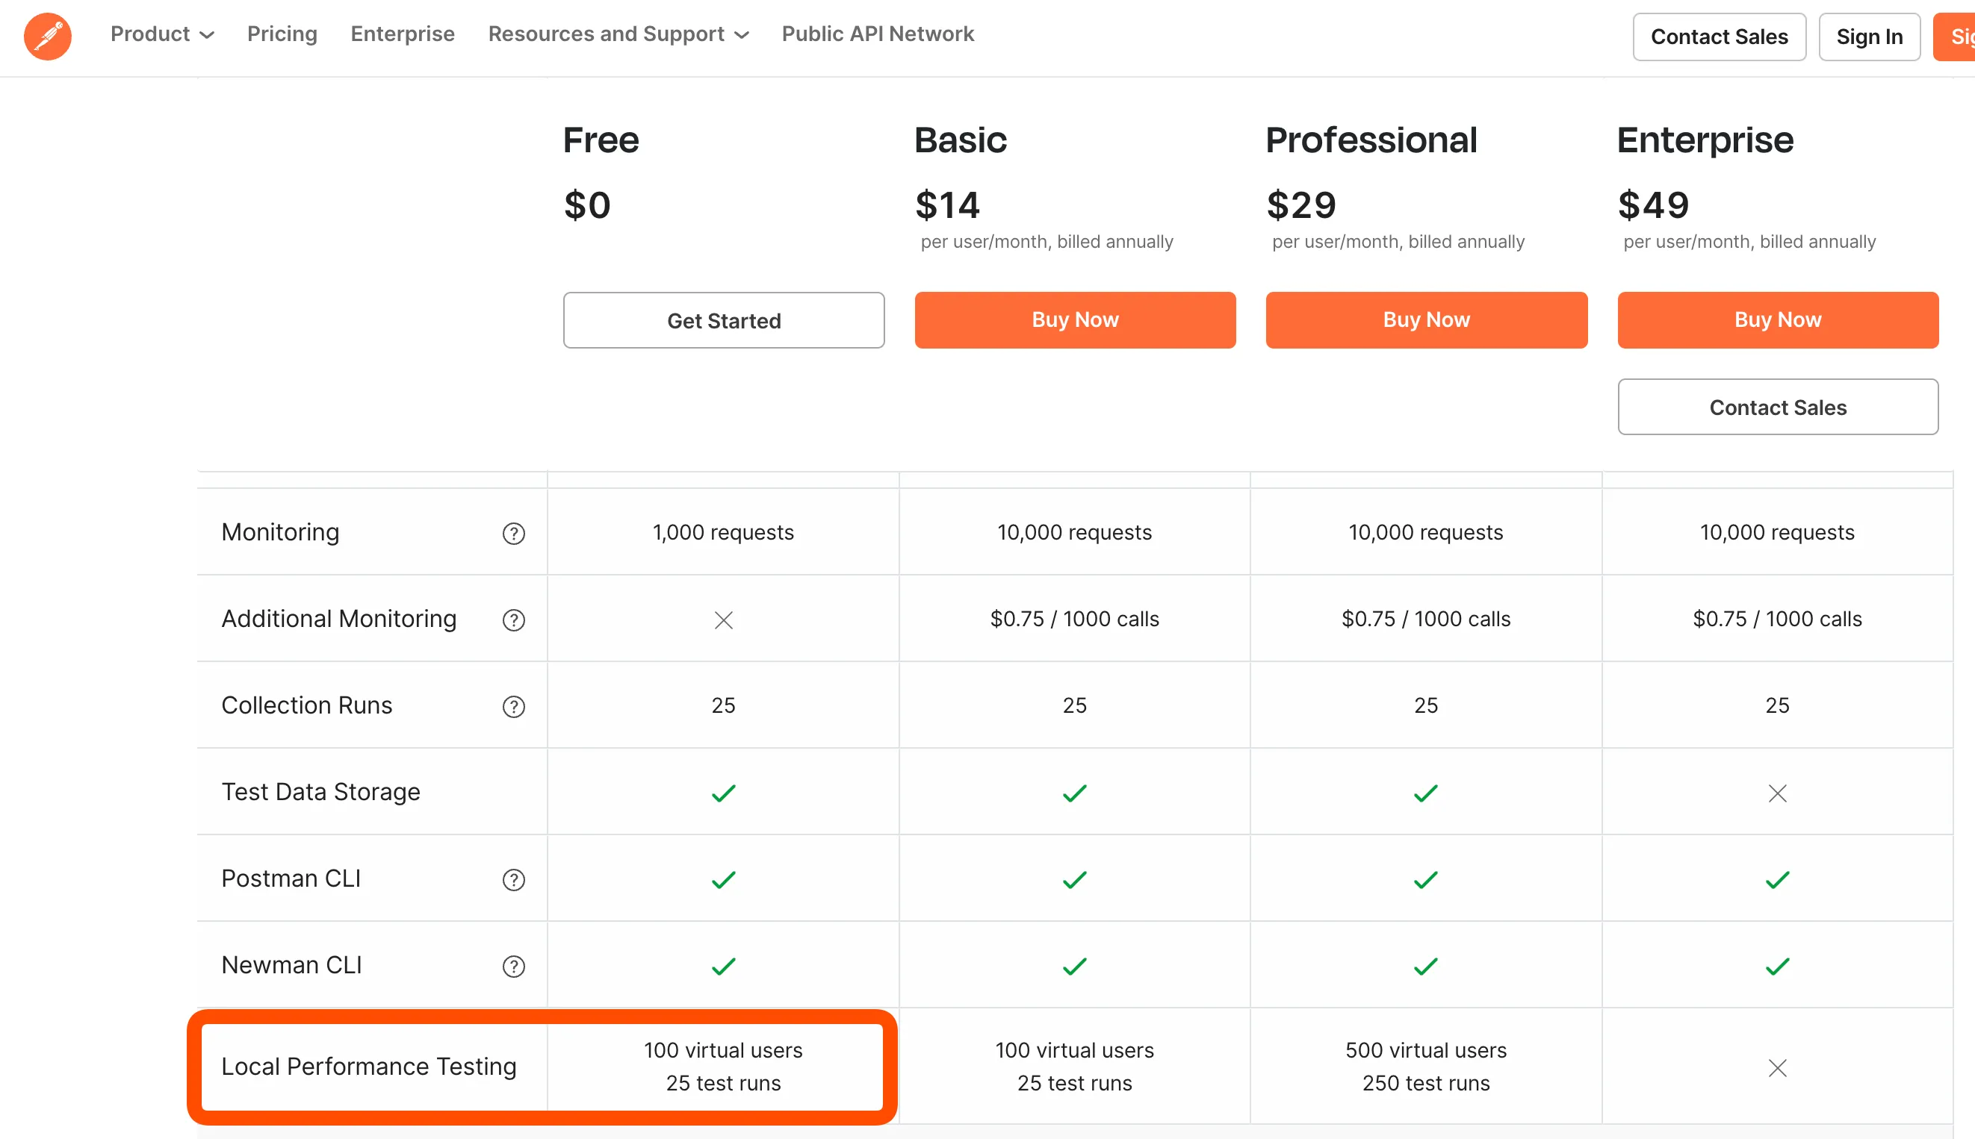This screenshot has width=1975, height=1139.
Task: Click the Newman CLI help icon
Action: tap(513, 966)
